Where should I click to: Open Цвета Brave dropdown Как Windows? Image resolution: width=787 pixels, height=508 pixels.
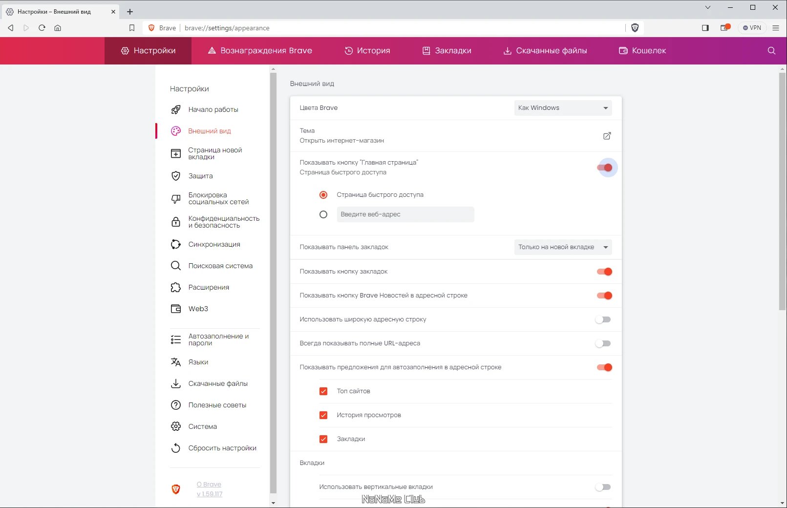pyautogui.click(x=563, y=108)
